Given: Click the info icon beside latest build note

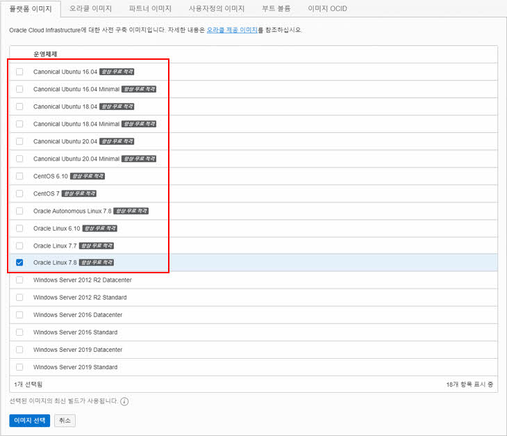Looking at the screenshot, I should (124, 402).
